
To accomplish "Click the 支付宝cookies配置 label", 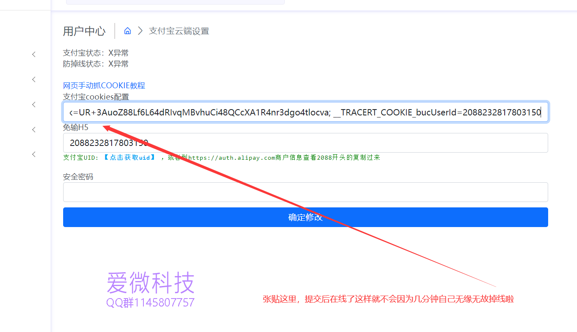I will click(x=96, y=97).
